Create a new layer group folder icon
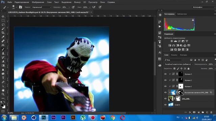 click(x=203, y=112)
